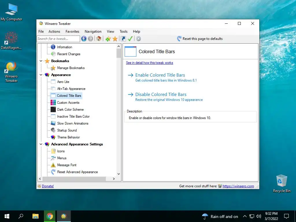Image resolution: width=296 pixels, height=222 pixels.
Task: Click the Manage Bookmarks star icon
Action: (x=53, y=68)
